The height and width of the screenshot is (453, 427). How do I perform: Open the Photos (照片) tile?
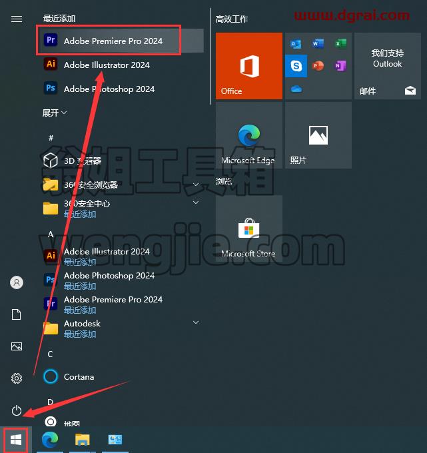click(318, 135)
